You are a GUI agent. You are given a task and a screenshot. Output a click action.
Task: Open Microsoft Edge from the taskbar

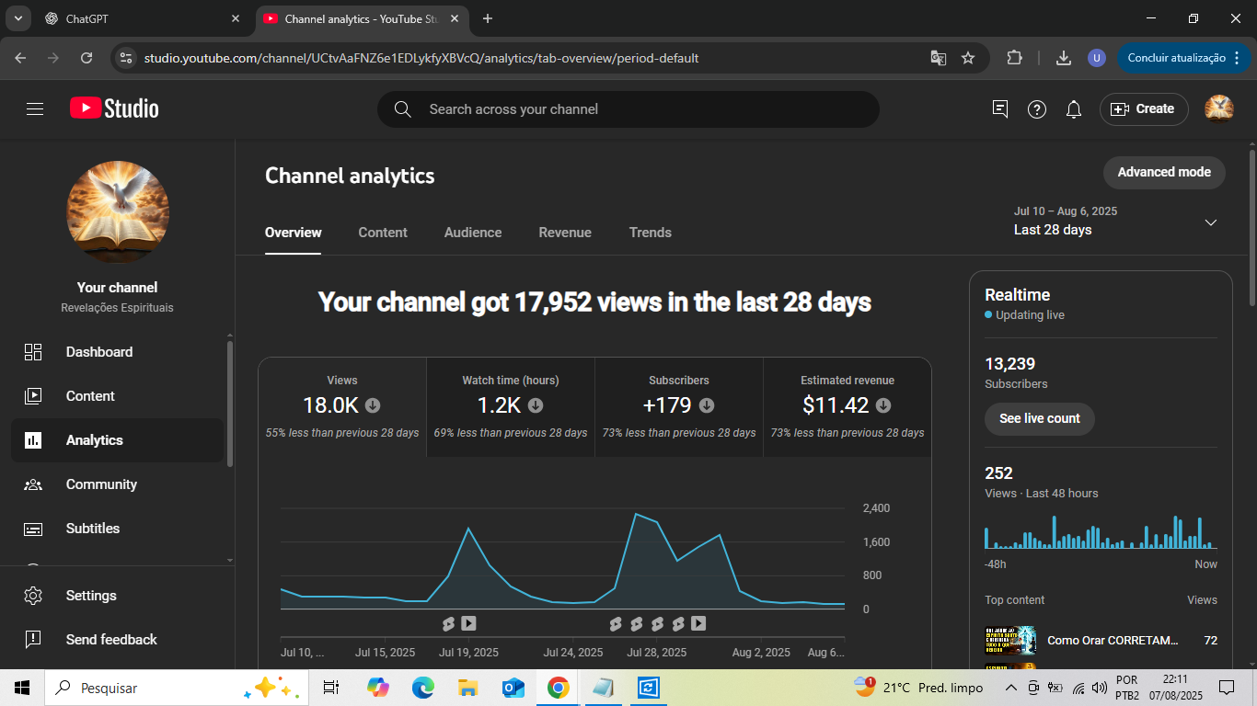click(422, 688)
